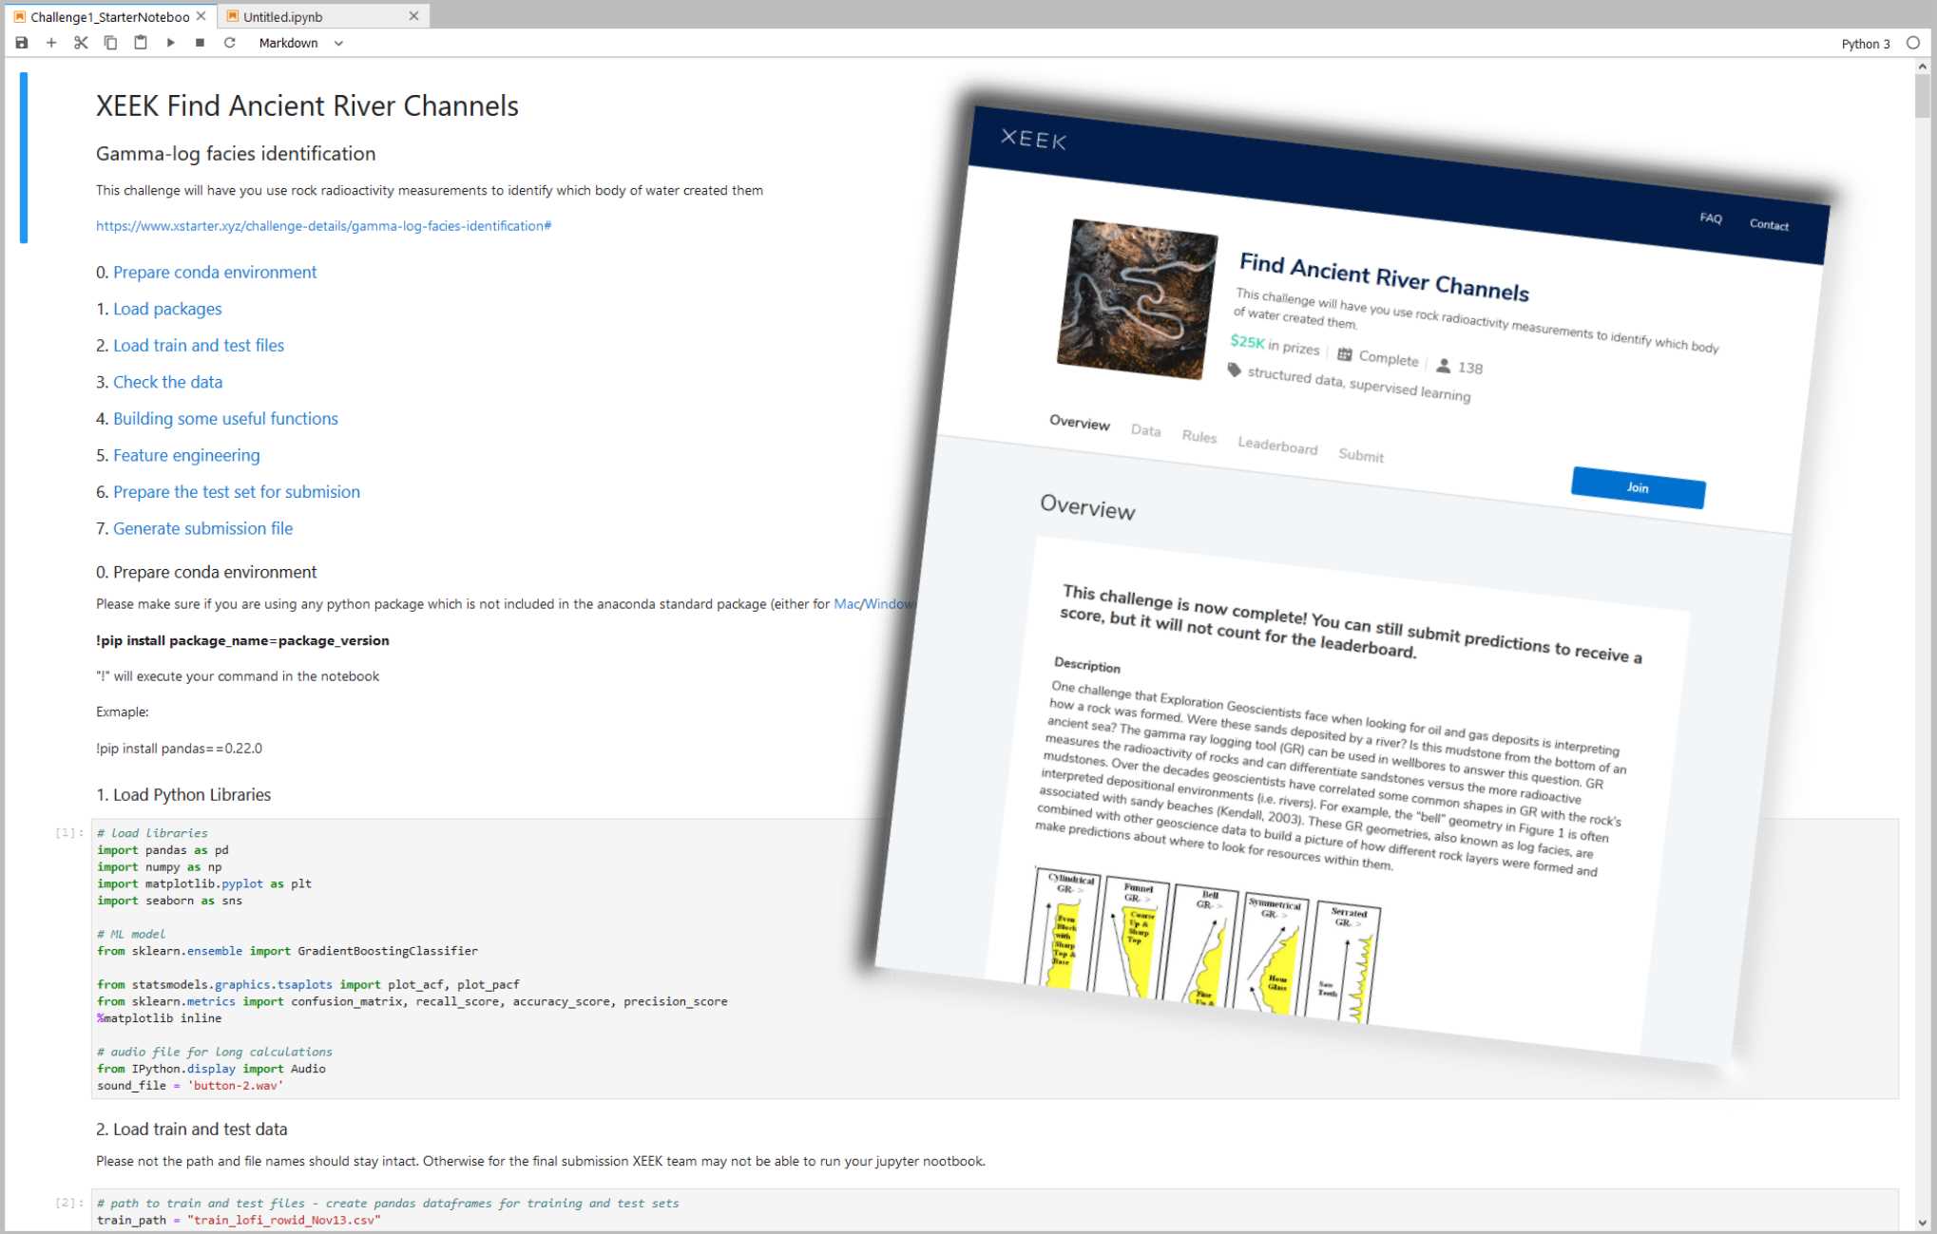1937x1234 pixels.
Task: Select the Leaderboard tab in XEEK page
Action: [x=1277, y=446]
